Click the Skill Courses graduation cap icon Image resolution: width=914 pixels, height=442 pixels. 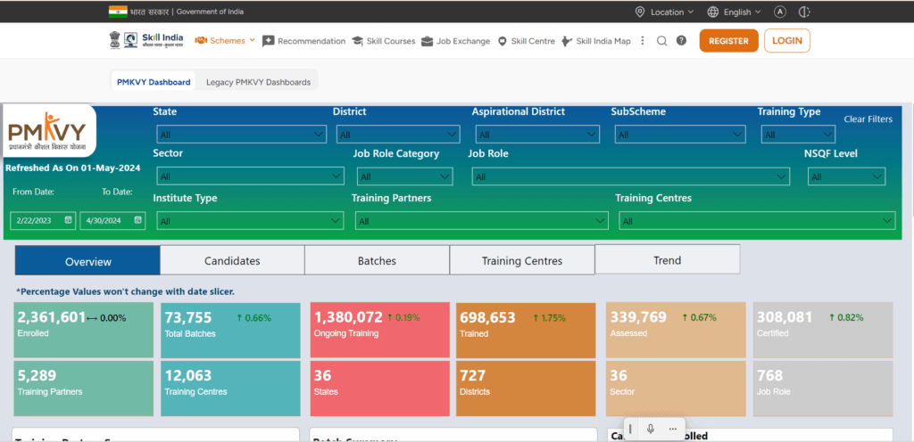tap(357, 41)
